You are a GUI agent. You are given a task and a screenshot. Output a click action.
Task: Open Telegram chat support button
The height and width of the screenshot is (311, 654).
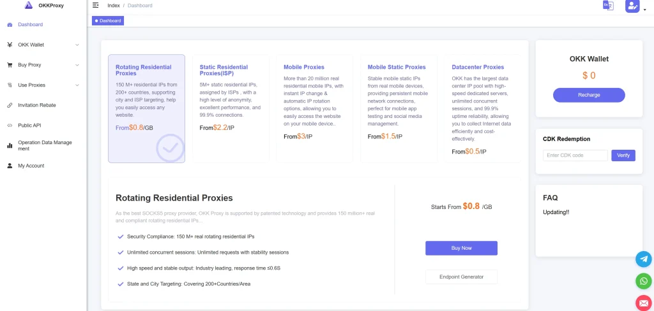pos(644,259)
